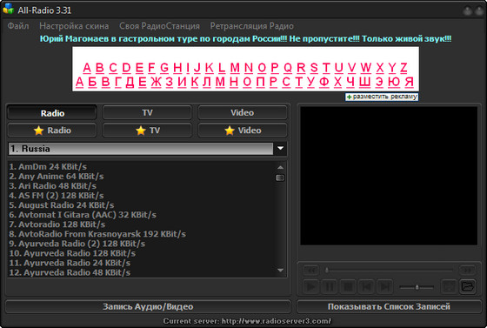The width and height of the screenshot is (487, 328).
Task: Show favorite Video star button
Action: tap(243, 131)
